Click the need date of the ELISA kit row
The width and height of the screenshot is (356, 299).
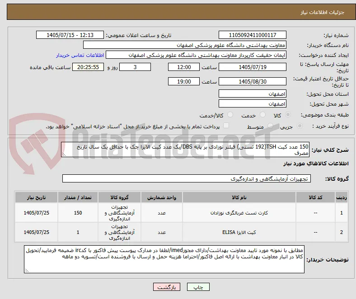[x=36, y=232]
